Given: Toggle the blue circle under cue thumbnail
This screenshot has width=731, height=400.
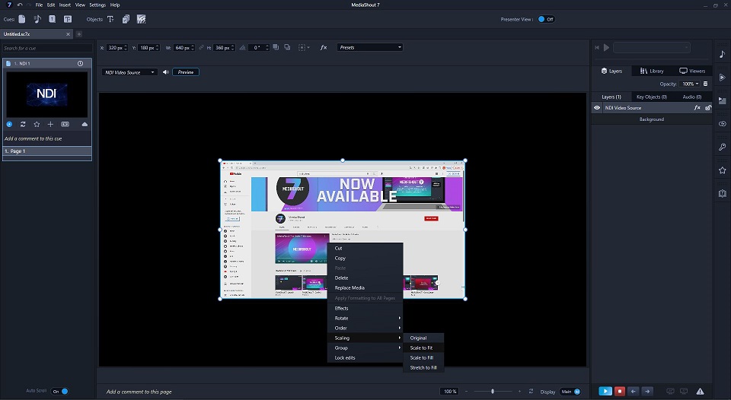Looking at the screenshot, I should coord(9,124).
